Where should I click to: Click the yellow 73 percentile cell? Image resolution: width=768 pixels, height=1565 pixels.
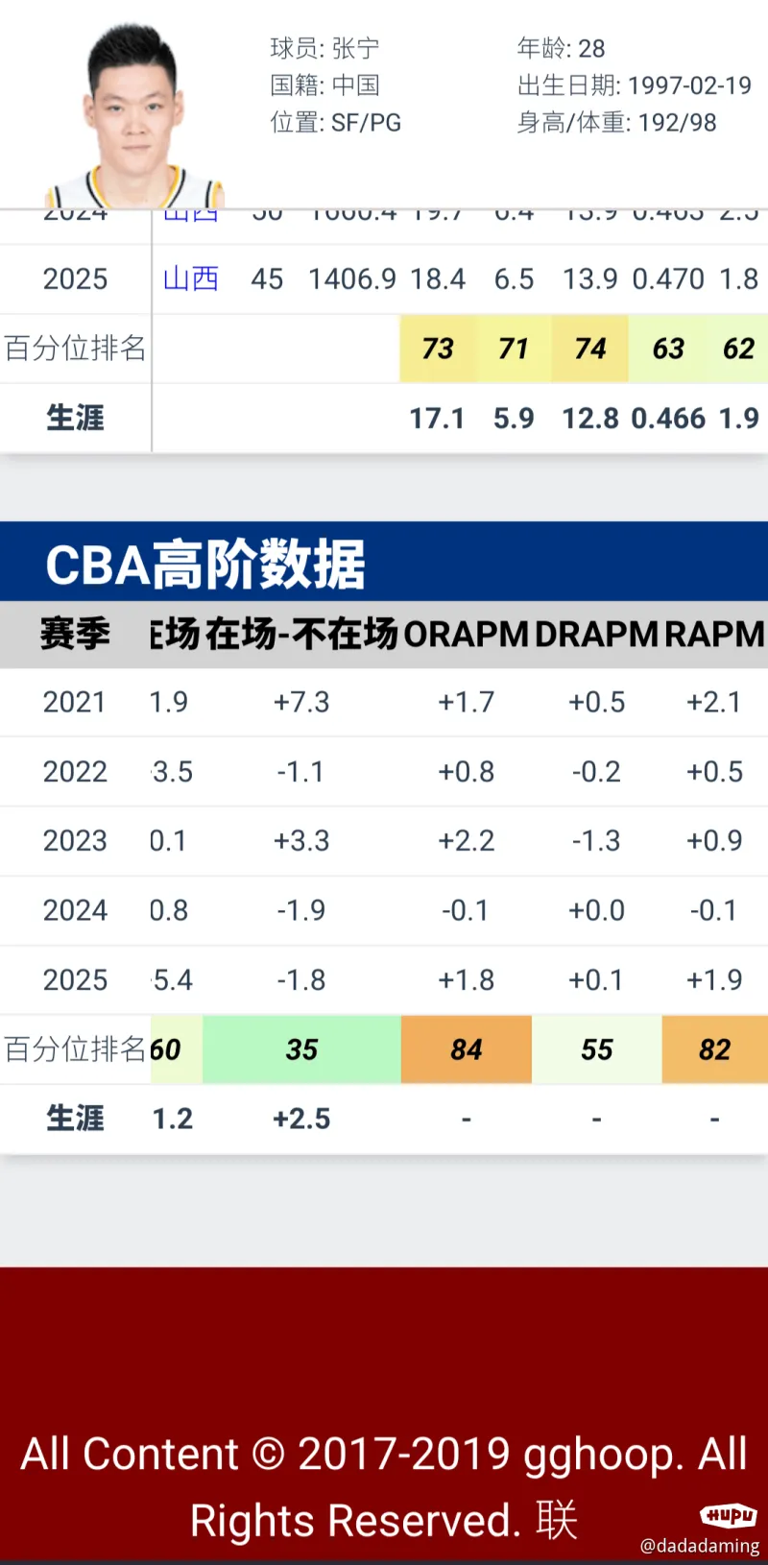point(438,349)
